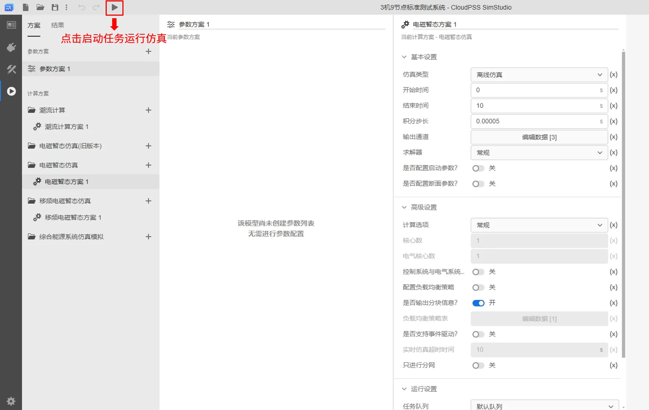Add scheme to 综合能源系统仿真模拟 with plus
This screenshot has width=649, height=410.
[x=148, y=237]
